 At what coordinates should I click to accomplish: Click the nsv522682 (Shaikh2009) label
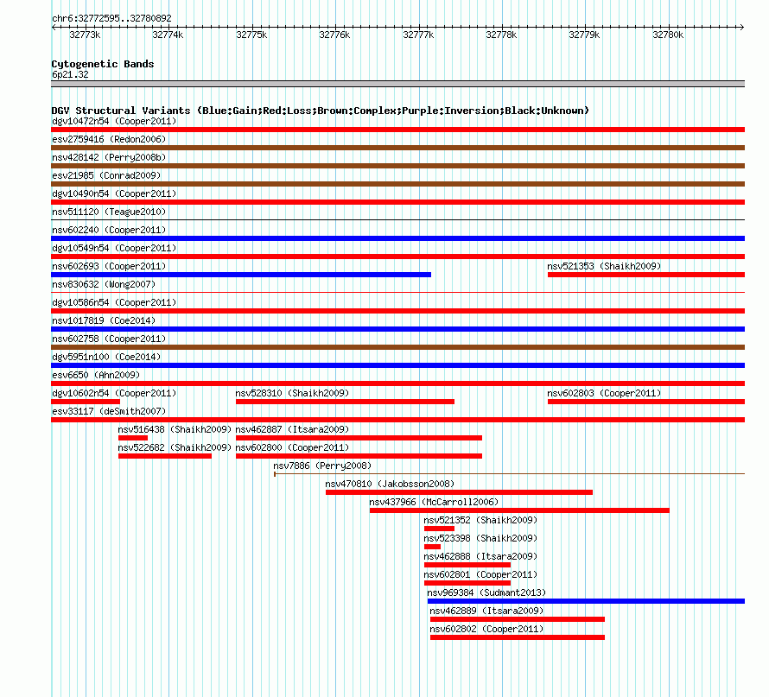coord(174,447)
